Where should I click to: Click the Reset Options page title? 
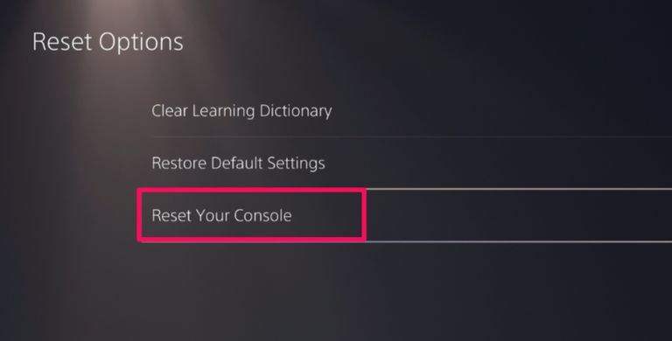108,42
